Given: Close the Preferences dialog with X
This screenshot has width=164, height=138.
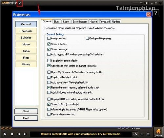Looking at the screenshot, I should pos(149,15).
